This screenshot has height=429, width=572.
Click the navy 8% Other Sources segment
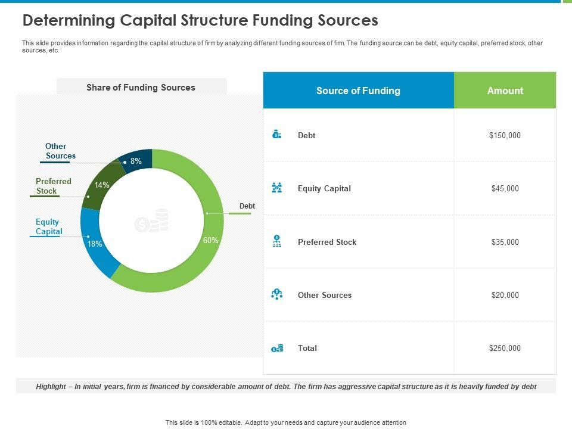pos(136,160)
